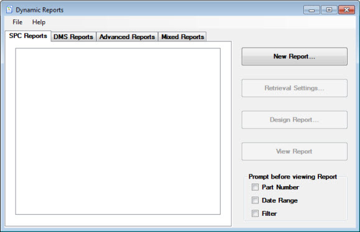Click the New Report button

(x=294, y=56)
